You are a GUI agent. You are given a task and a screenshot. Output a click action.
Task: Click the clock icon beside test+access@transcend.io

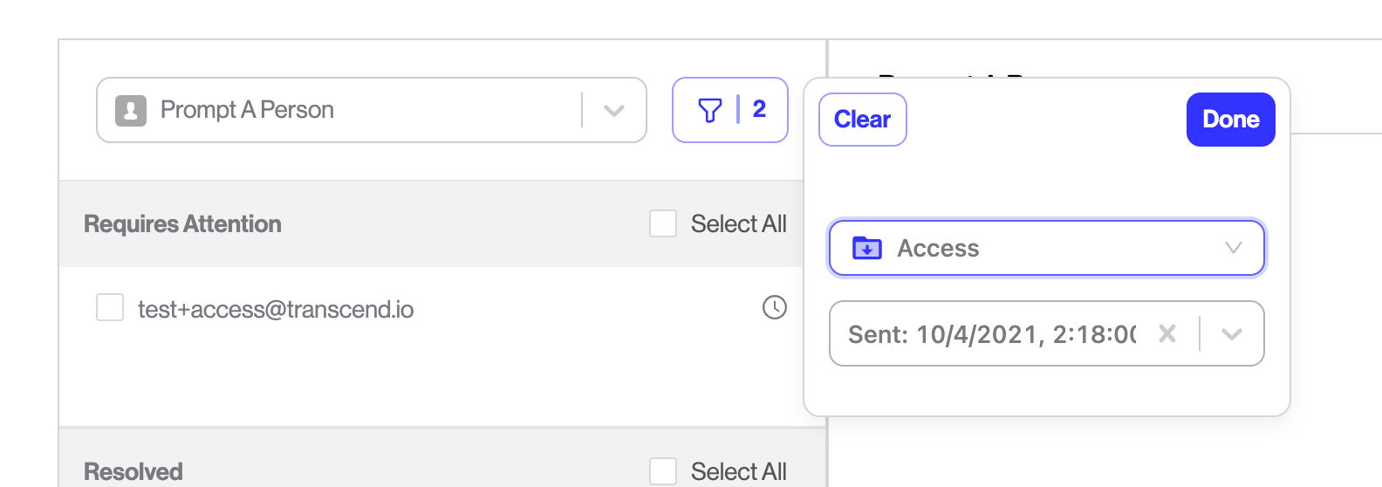[775, 307]
